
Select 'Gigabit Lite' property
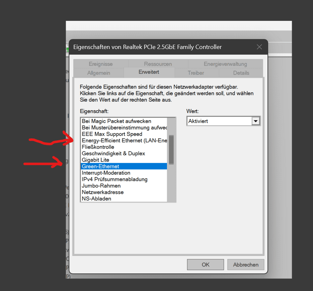click(124, 160)
